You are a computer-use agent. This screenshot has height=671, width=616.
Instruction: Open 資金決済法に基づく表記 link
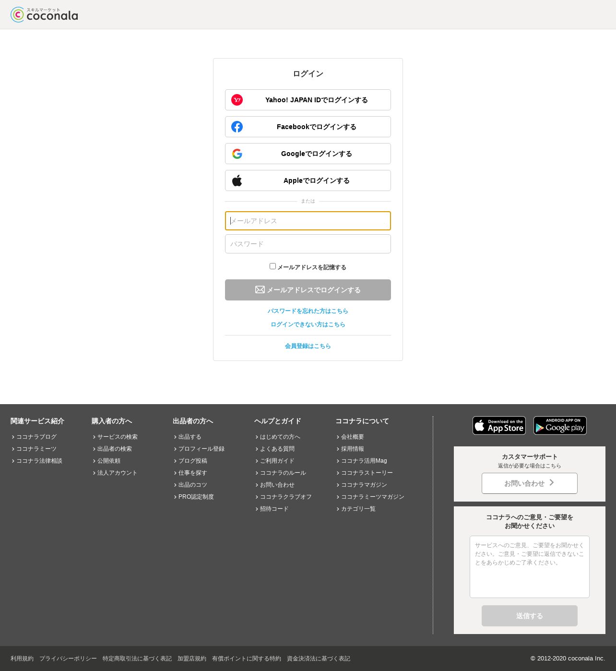[x=319, y=659]
